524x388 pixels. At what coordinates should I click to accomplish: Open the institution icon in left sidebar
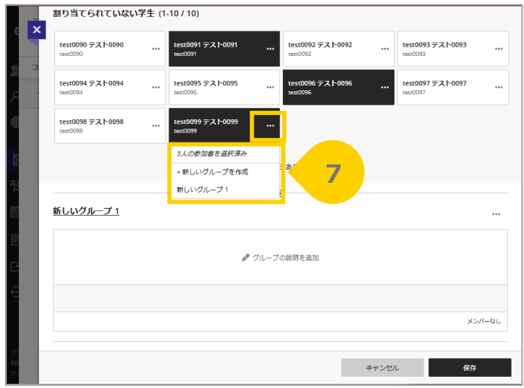click(15, 70)
